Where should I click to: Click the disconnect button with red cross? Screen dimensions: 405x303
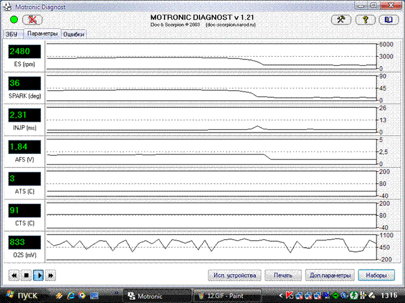(32, 20)
